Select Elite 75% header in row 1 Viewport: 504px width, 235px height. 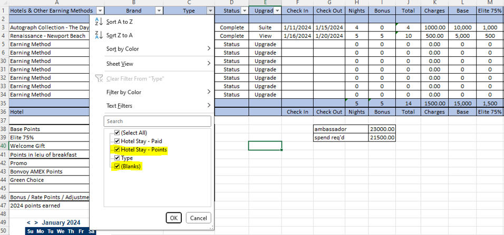pos(490,11)
